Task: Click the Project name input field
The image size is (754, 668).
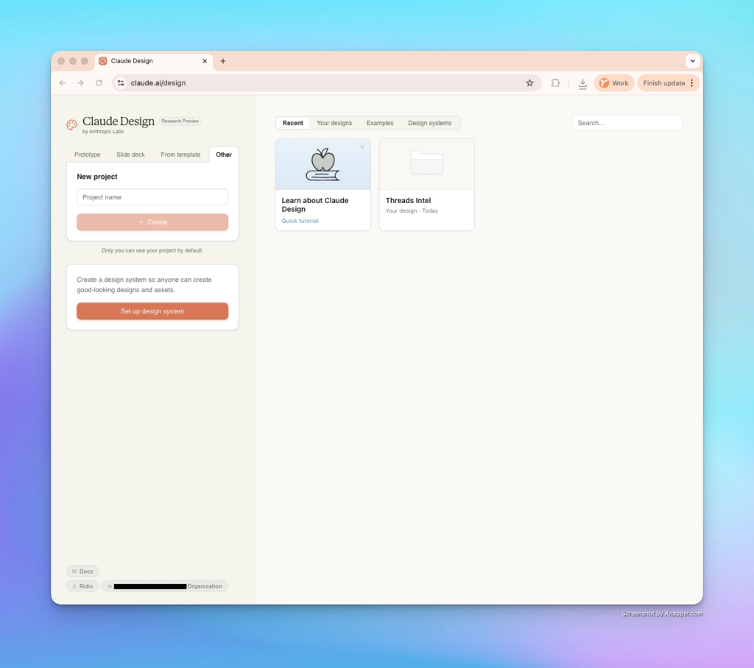Action: coord(152,197)
